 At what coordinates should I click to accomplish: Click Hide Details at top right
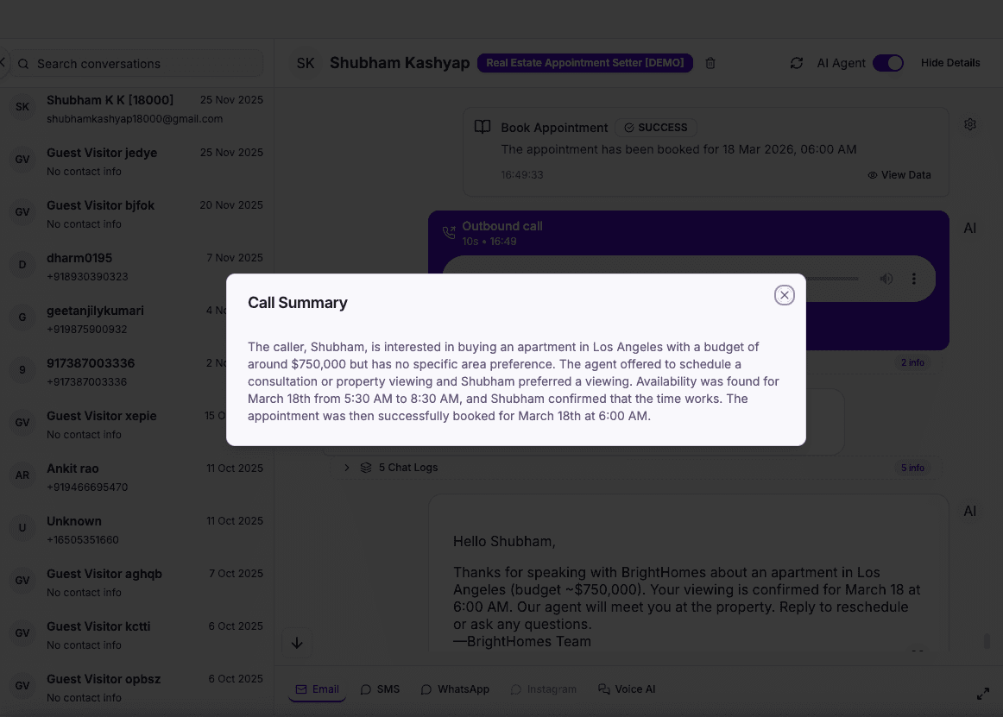point(950,62)
